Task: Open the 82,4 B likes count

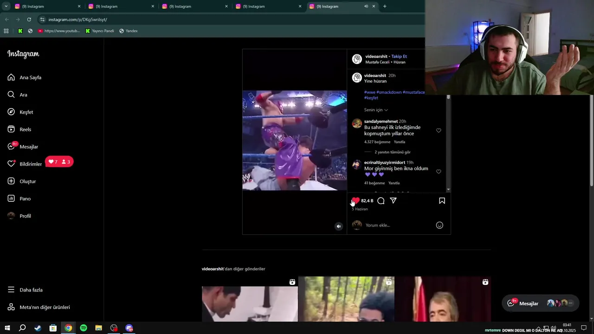Action: [367, 201]
